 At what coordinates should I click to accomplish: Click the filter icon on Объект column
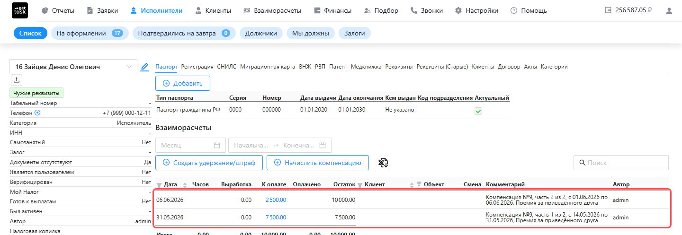pos(419,185)
